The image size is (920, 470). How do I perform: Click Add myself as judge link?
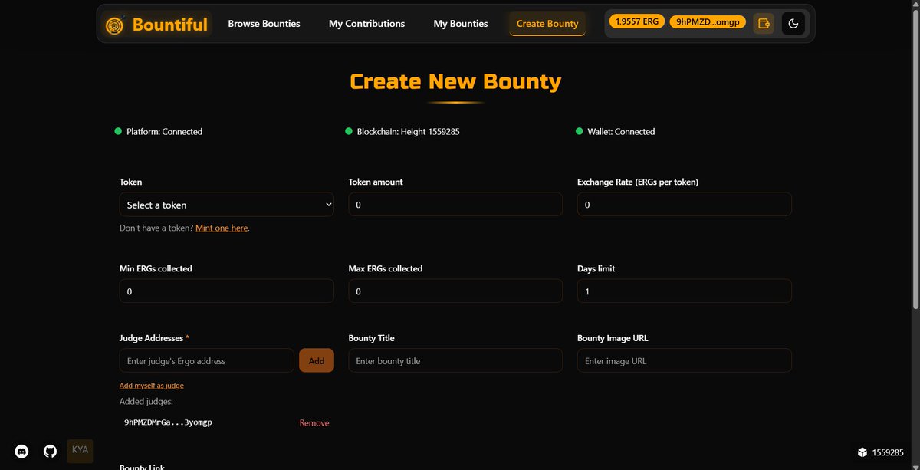tap(152, 386)
